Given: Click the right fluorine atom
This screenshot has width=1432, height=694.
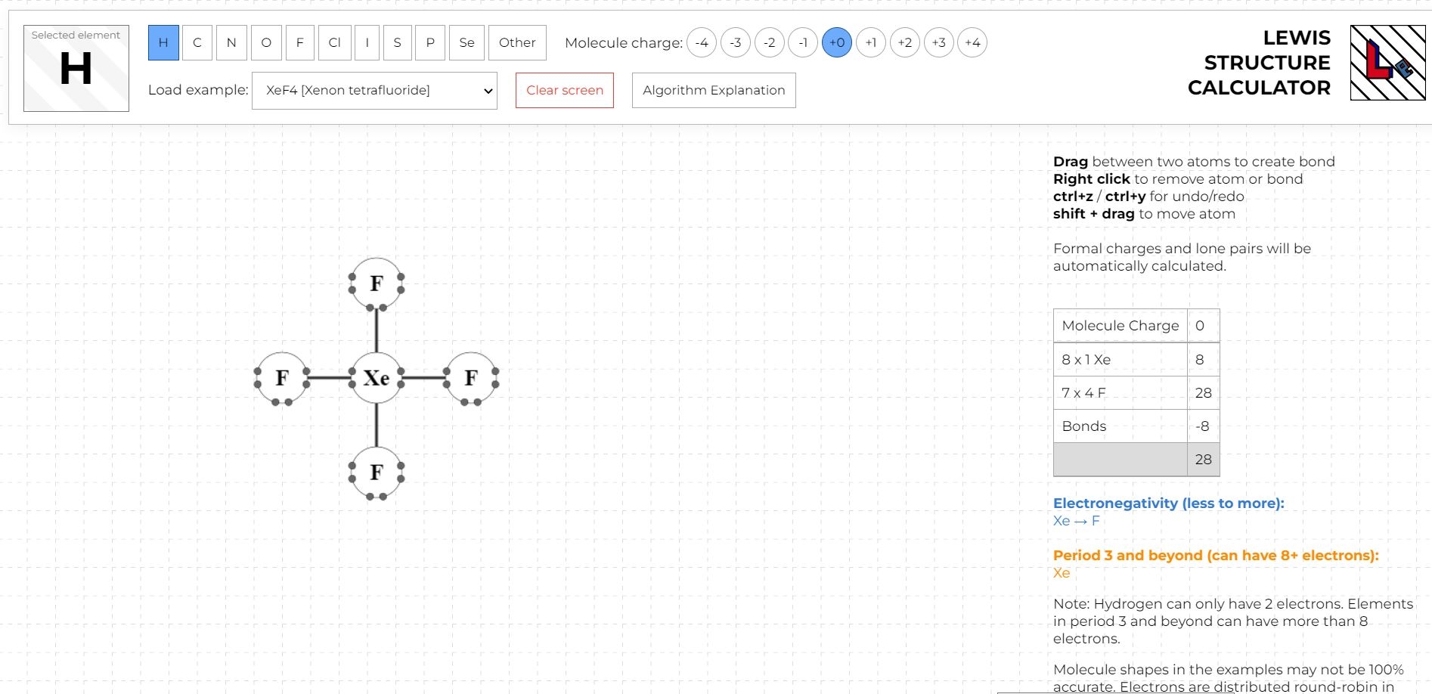Looking at the screenshot, I should click(x=471, y=377).
